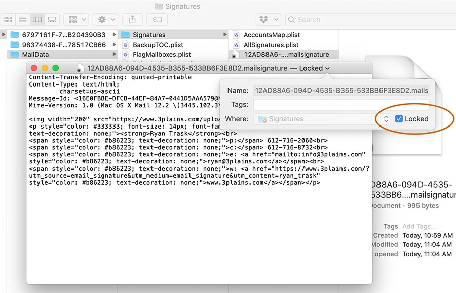This screenshot has width=456, height=293.
Task: Select AllSignatures.plist file
Action: pyautogui.click(x=284, y=45)
